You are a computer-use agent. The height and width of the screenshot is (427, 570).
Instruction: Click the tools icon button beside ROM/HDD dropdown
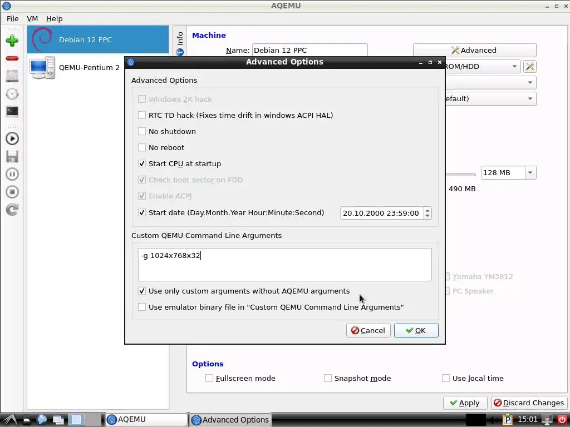pyautogui.click(x=530, y=67)
